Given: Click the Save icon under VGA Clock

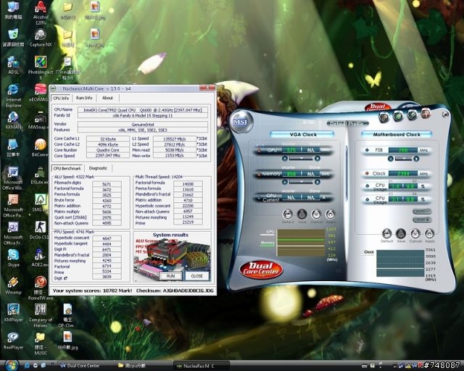Looking at the screenshot, I should coord(302,214).
